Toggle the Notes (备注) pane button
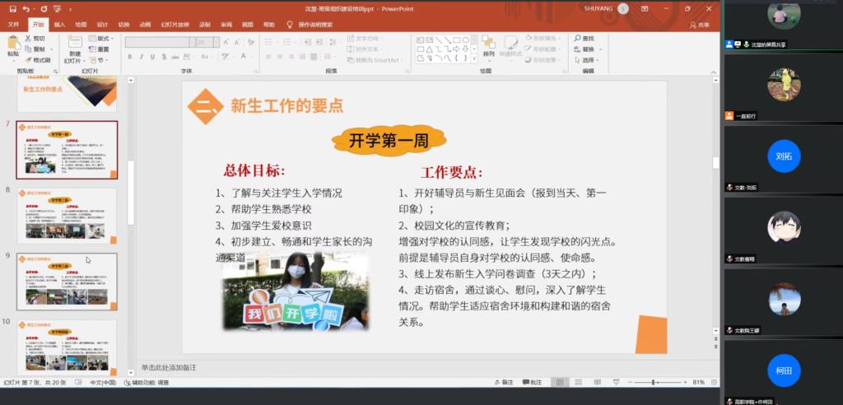Viewport: 843px width, 405px height. (503, 382)
